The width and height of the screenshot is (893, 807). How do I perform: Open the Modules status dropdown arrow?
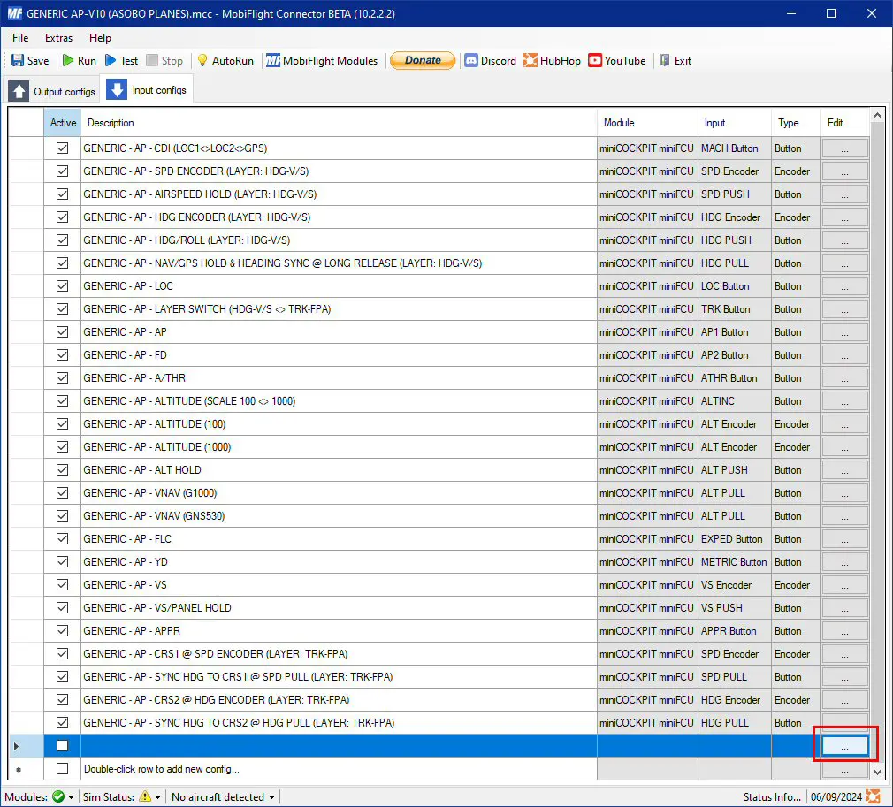[72, 797]
